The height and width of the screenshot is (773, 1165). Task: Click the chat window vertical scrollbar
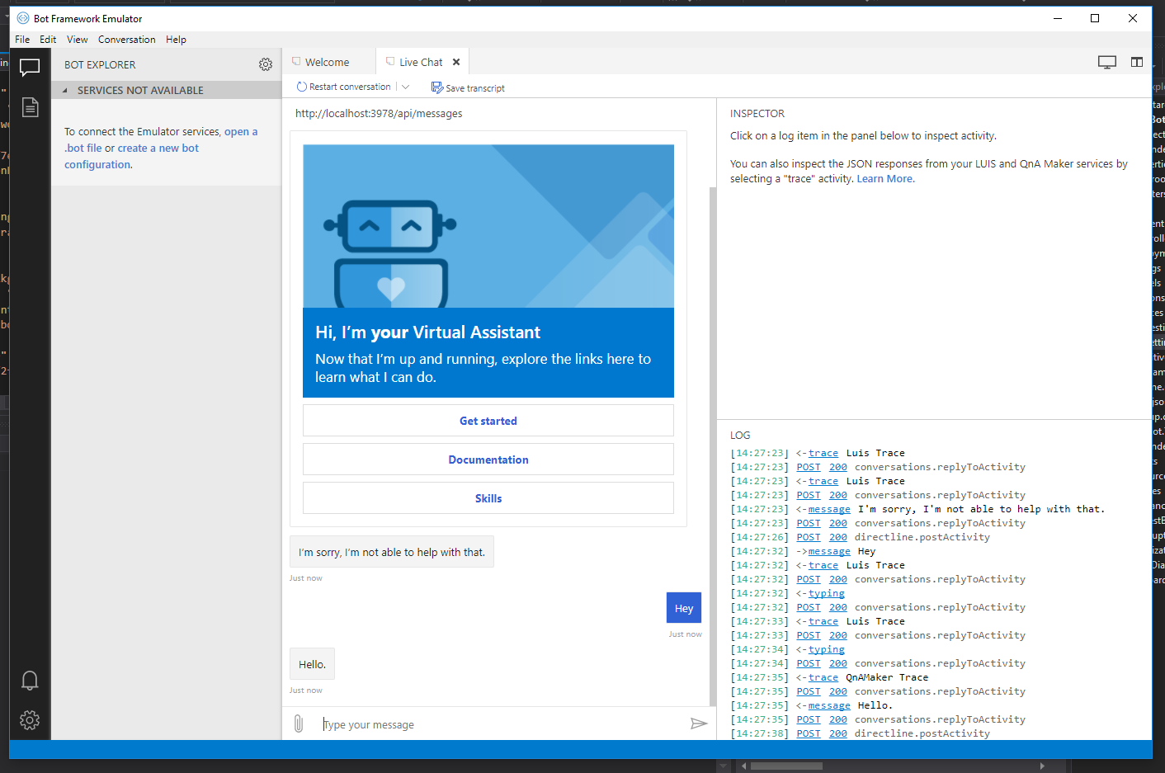point(713,445)
